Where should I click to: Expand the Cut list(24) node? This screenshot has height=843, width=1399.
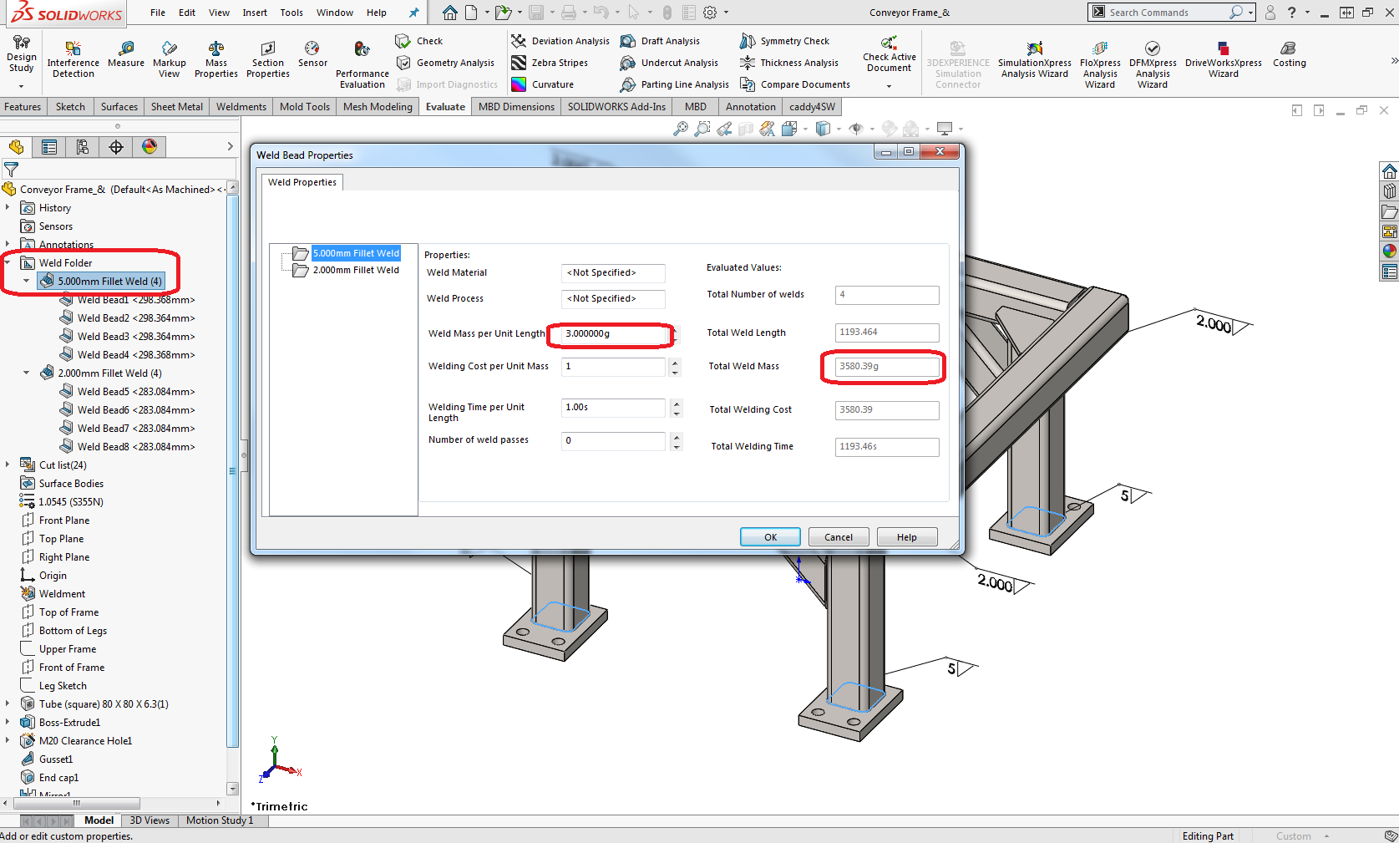[8, 465]
